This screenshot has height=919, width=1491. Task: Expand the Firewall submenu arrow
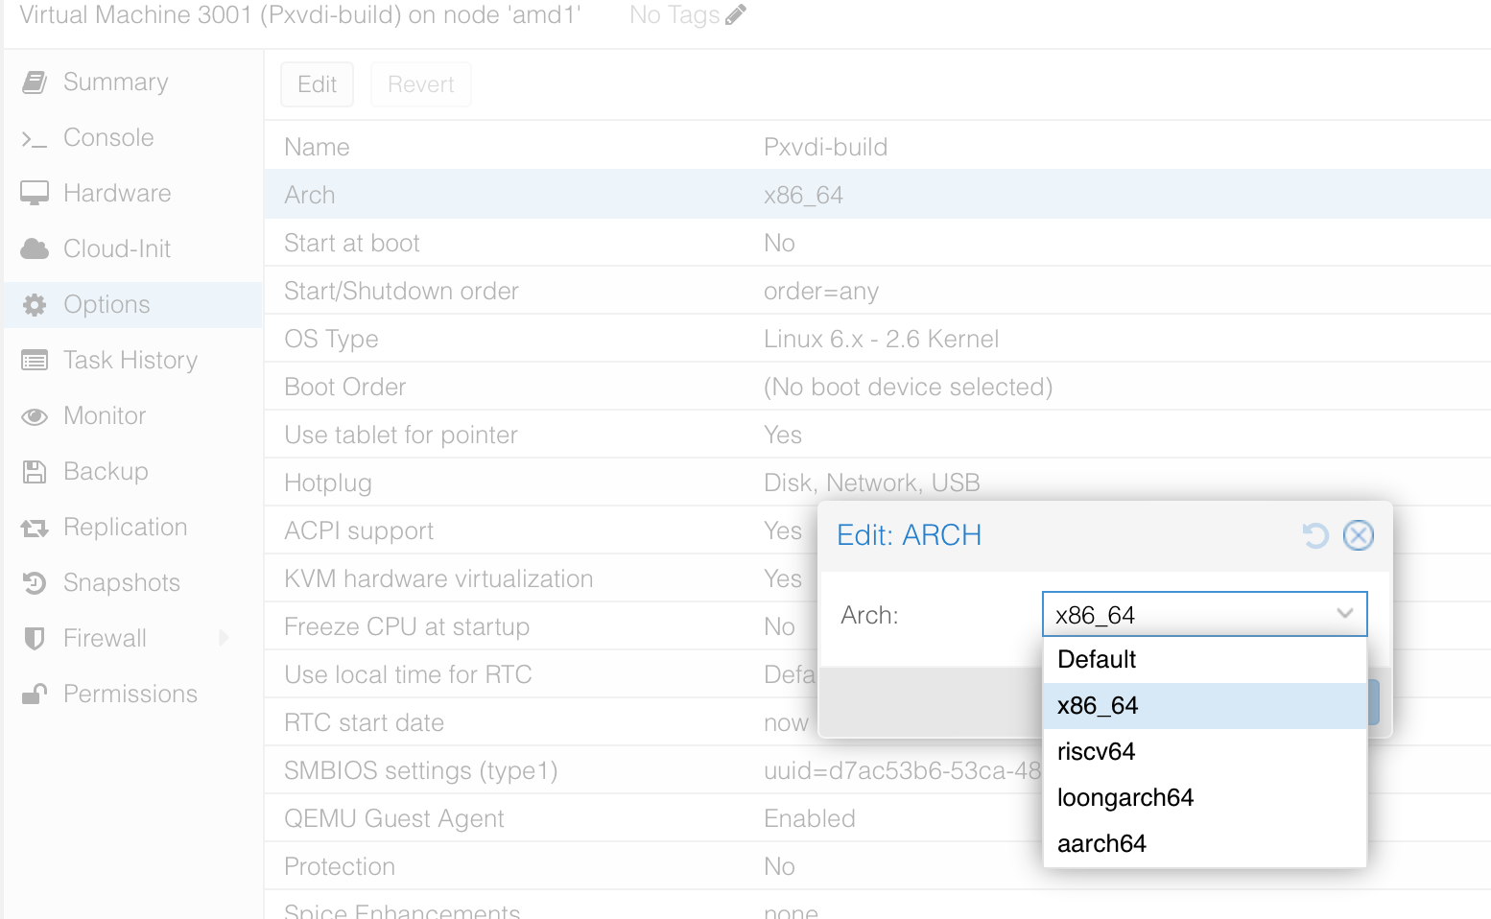[224, 638]
